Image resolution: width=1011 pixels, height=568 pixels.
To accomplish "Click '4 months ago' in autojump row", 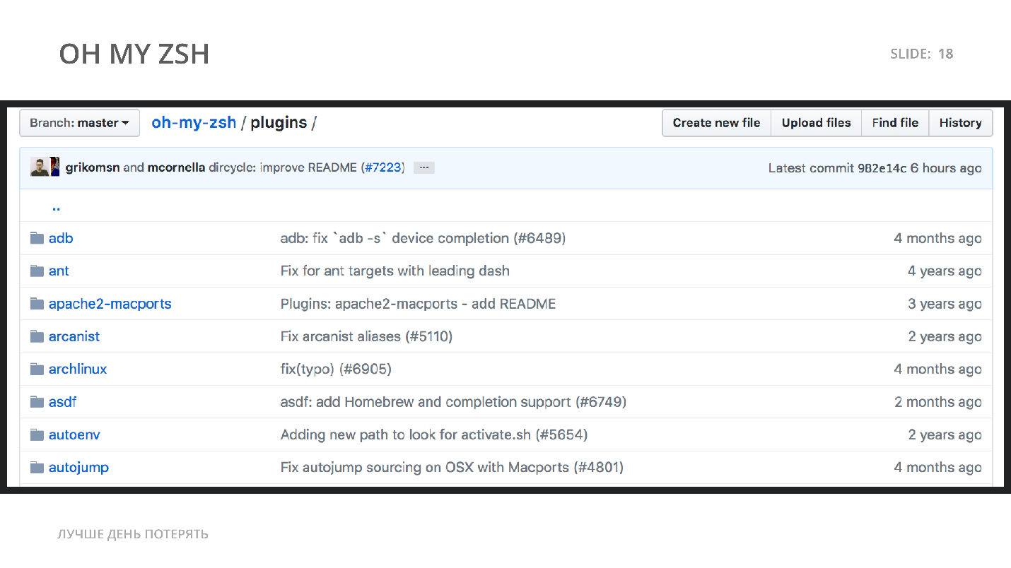I will [x=937, y=467].
